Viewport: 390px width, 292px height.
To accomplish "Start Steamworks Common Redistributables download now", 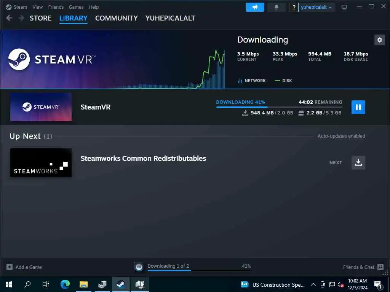I will coord(358,163).
